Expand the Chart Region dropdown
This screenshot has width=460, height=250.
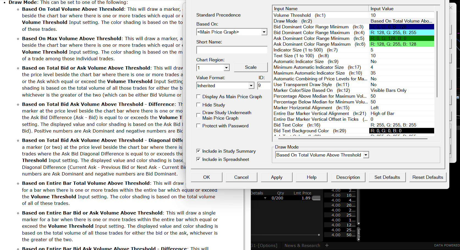[226, 68]
